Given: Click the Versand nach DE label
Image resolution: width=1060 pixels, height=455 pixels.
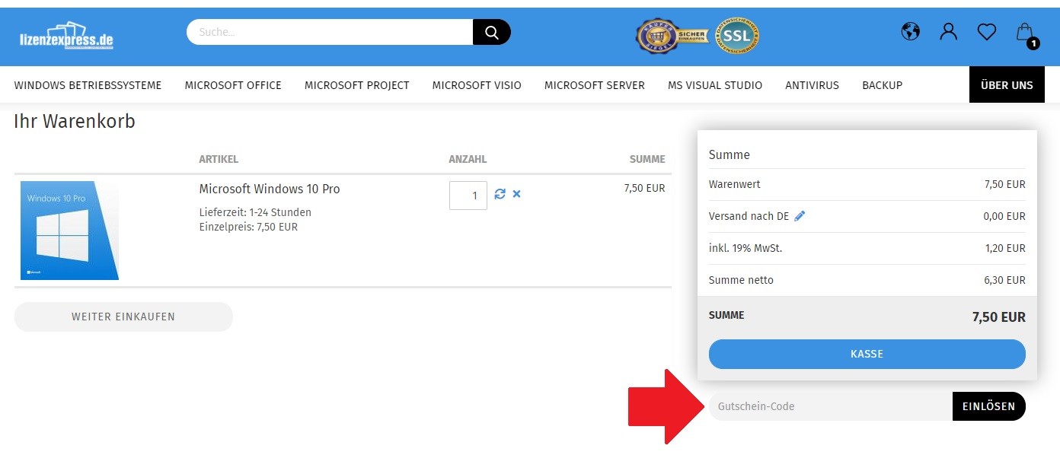Looking at the screenshot, I should [749, 216].
